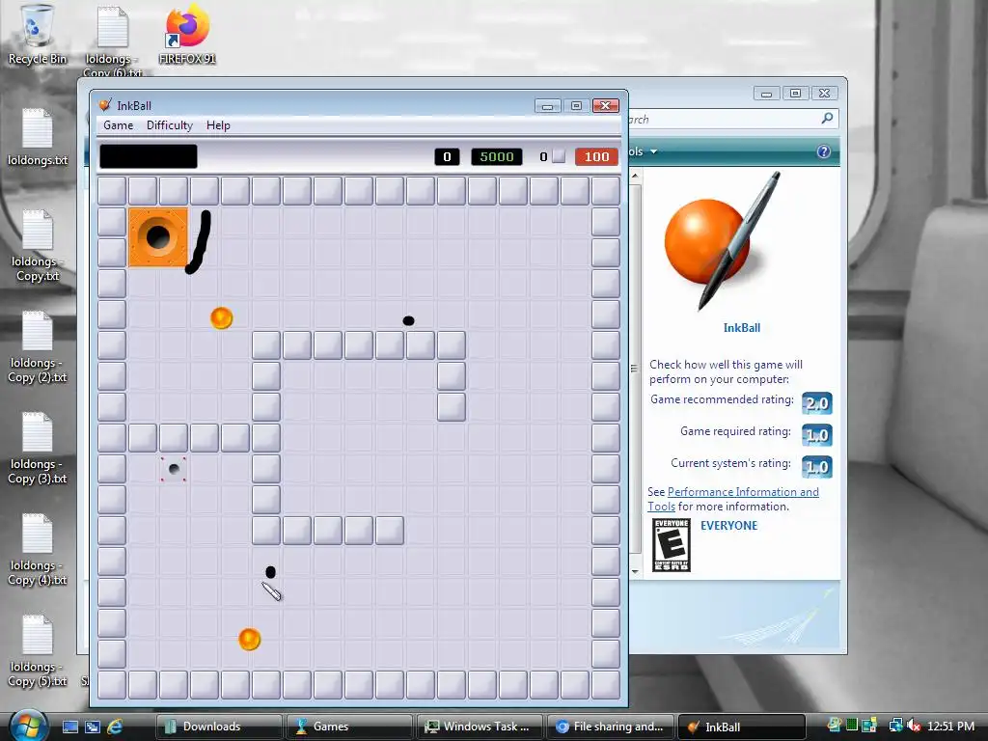Open the Difficulty menu in InkBall
This screenshot has width=988, height=741.
pos(170,125)
